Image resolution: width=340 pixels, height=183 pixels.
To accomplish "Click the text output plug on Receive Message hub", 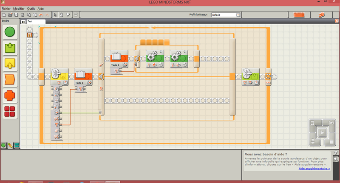I will point(60,125).
